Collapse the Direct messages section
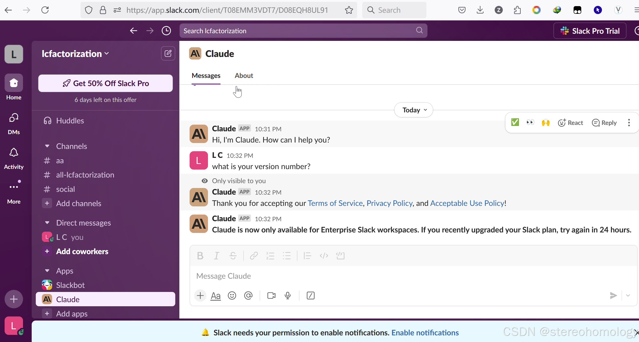Viewport: 639px width, 342px height. (x=47, y=223)
